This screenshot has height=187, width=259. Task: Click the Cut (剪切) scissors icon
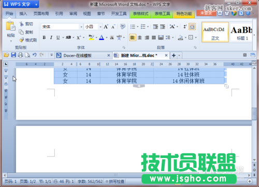click(21, 24)
